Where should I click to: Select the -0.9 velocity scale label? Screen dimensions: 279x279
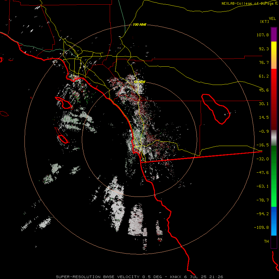coord(264,131)
